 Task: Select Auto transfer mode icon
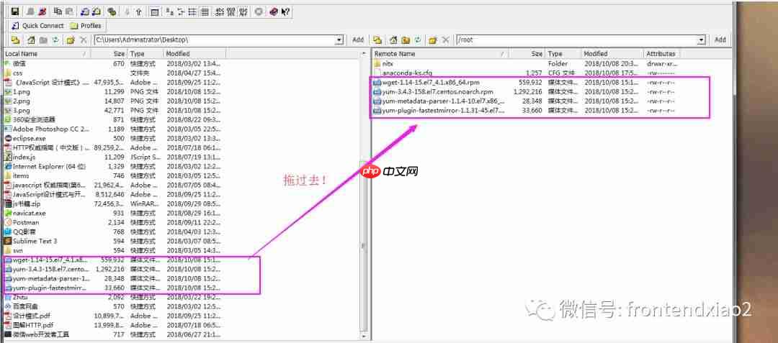(x=243, y=12)
